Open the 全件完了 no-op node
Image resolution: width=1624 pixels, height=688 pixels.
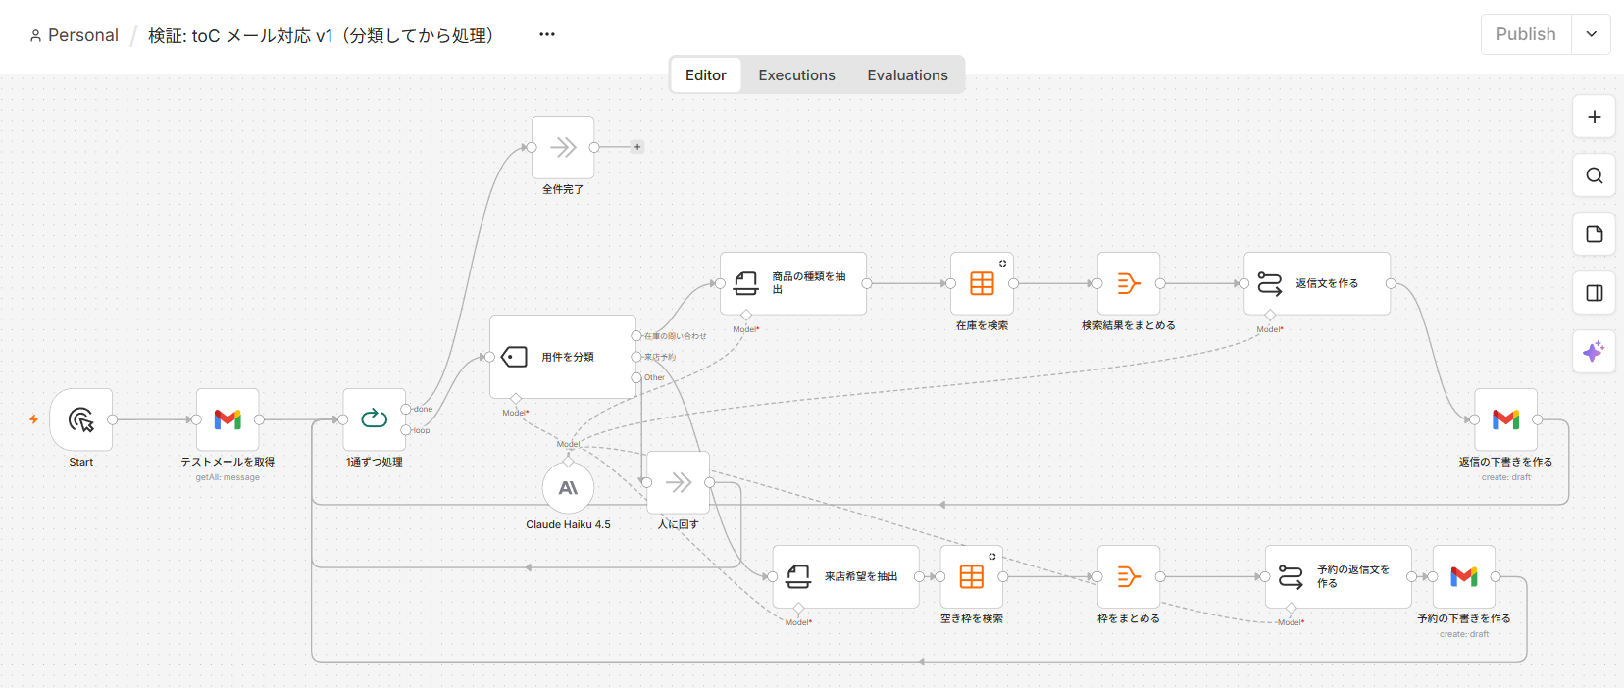click(563, 147)
